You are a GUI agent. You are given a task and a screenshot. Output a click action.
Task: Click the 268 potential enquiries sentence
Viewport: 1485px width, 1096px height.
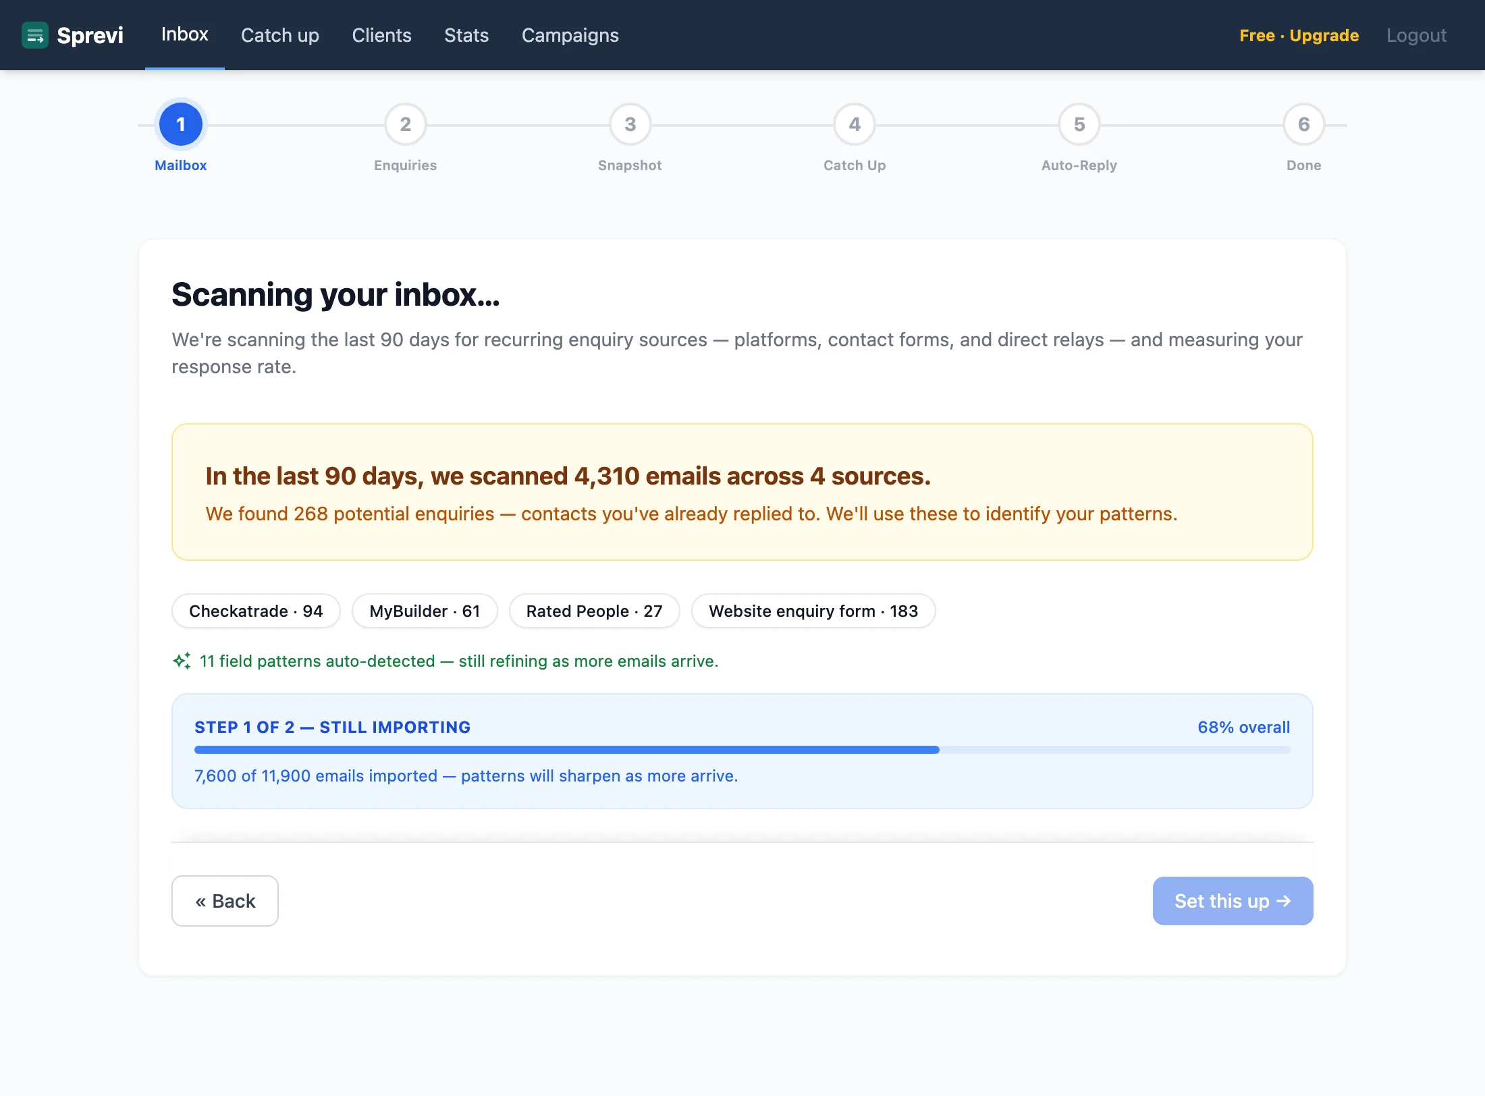tap(691, 514)
